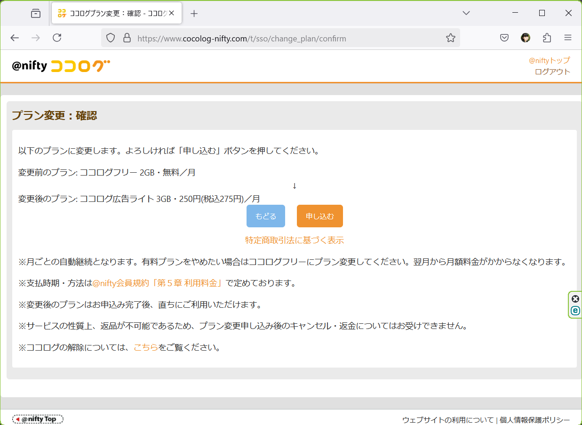582x425 pixels.
Task: Click the text about キャンセル・返金
Action: point(243,326)
